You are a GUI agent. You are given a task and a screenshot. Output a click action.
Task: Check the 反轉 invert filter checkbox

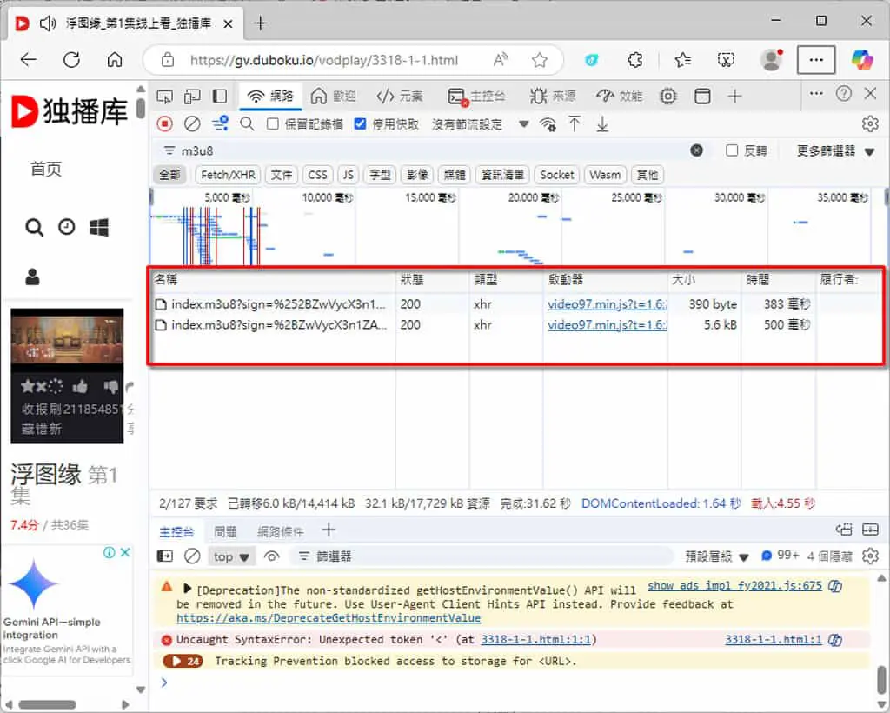[732, 150]
